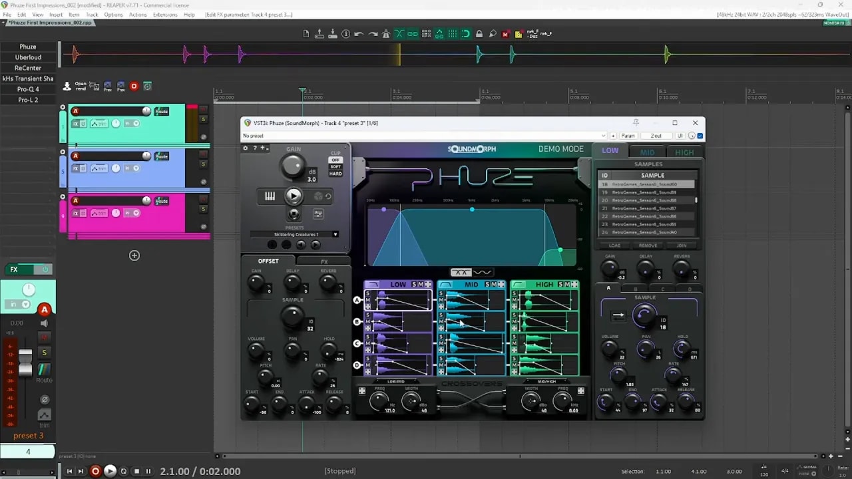852x479 pixels.
Task: Click the randomize dice icon in Phuze
Action: (318, 196)
